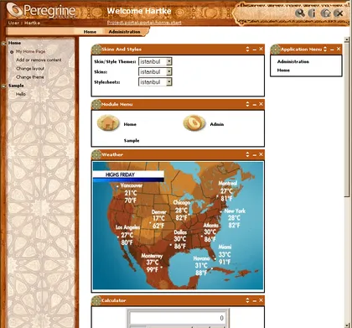Click the Sample link in Module Menu
Image resolution: width=352 pixels, height=328 pixels.
tap(132, 141)
